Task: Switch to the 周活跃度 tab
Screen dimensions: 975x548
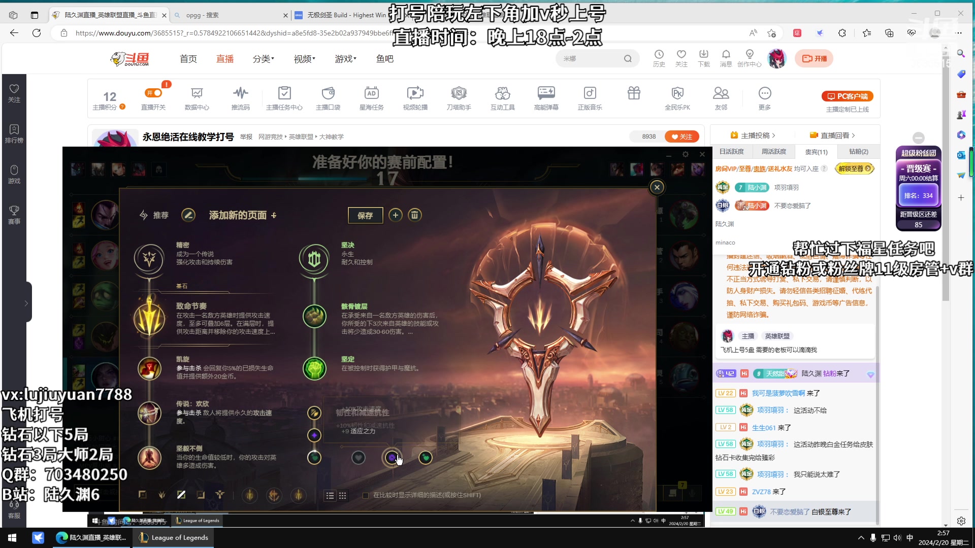Action: click(x=774, y=152)
